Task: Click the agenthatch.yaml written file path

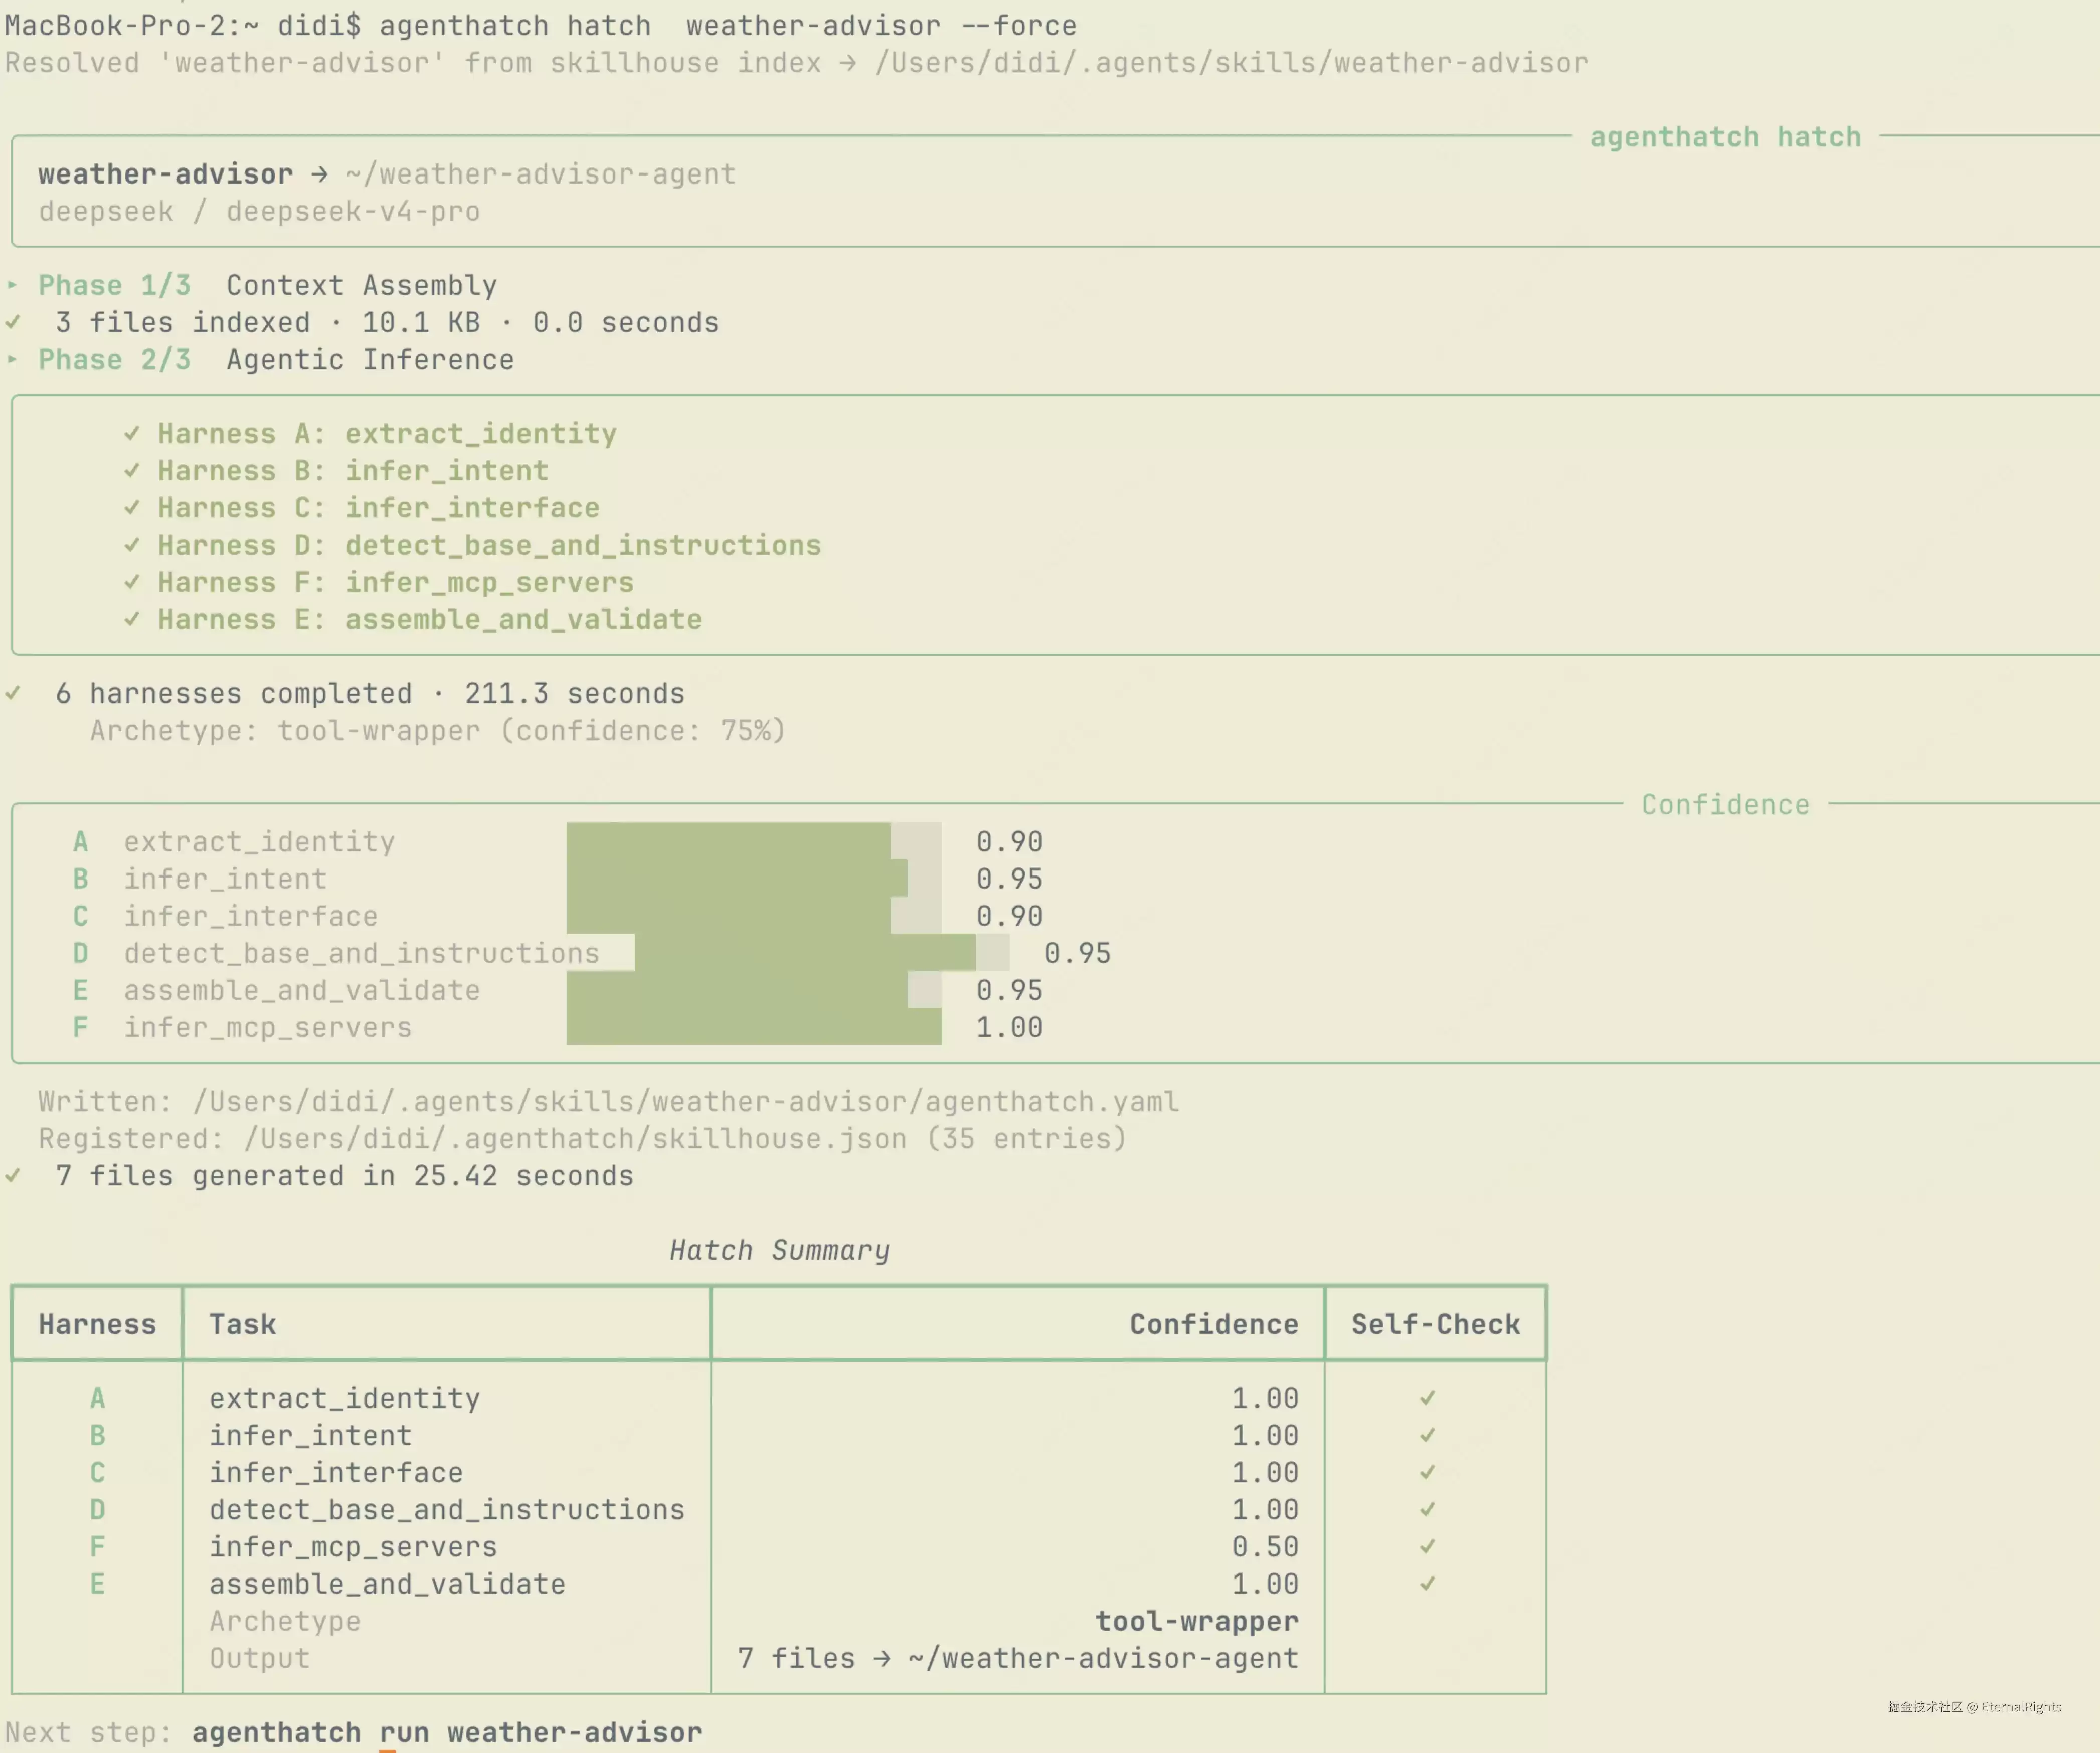Action: point(686,1101)
